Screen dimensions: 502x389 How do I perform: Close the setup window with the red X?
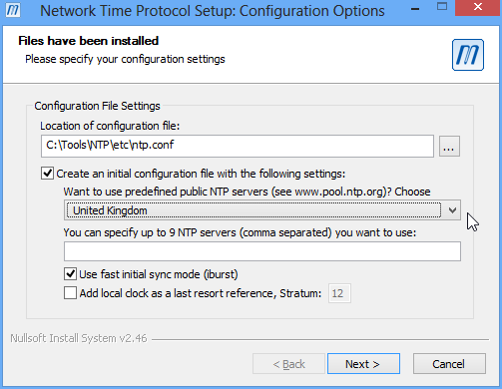click(478, 7)
